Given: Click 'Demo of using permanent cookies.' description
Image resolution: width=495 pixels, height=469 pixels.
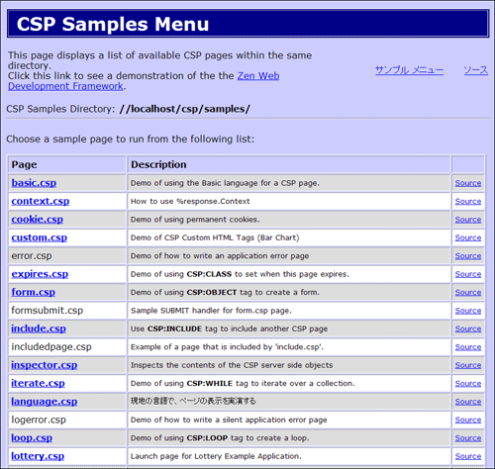Looking at the screenshot, I should 195,220.
